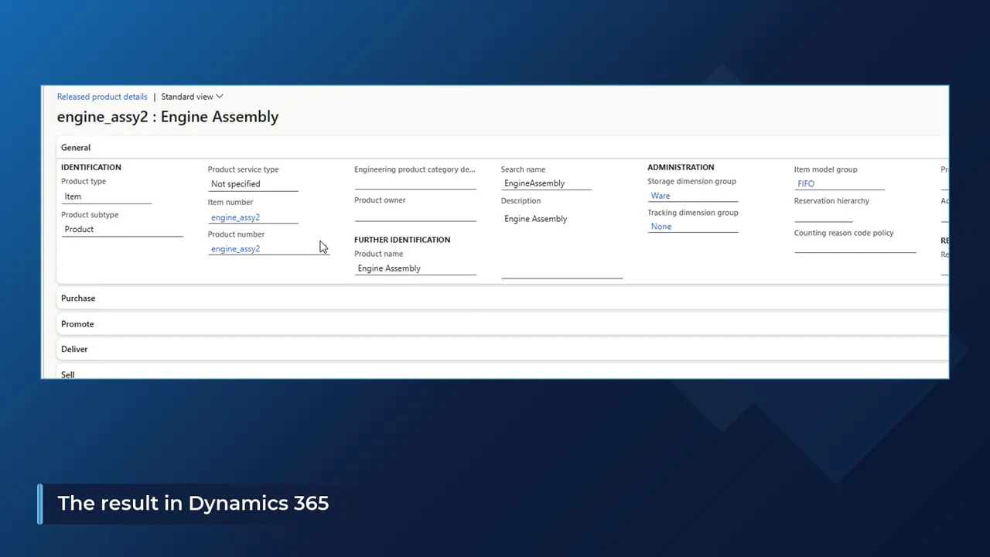Open the Tracking dimension group None link
990x557 pixels.
coord(661,227)
